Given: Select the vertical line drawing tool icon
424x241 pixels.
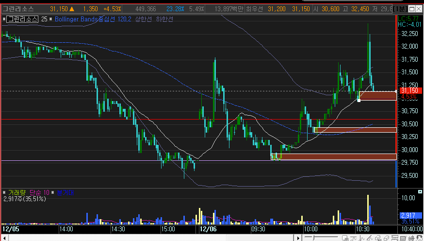Looking at the screenshot, I should (x=361, y=238).
